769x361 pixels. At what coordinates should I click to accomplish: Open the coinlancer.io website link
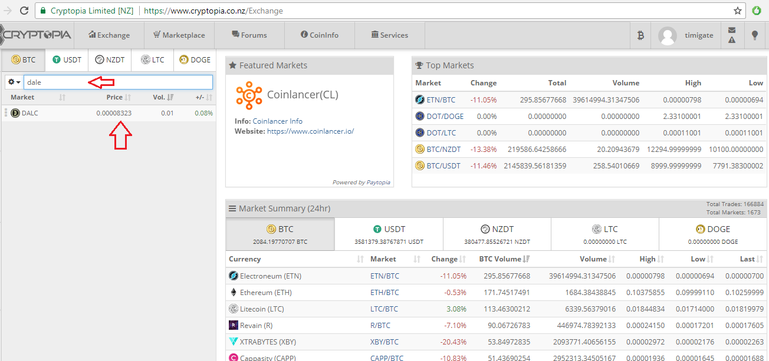click(x=310, y=131)
